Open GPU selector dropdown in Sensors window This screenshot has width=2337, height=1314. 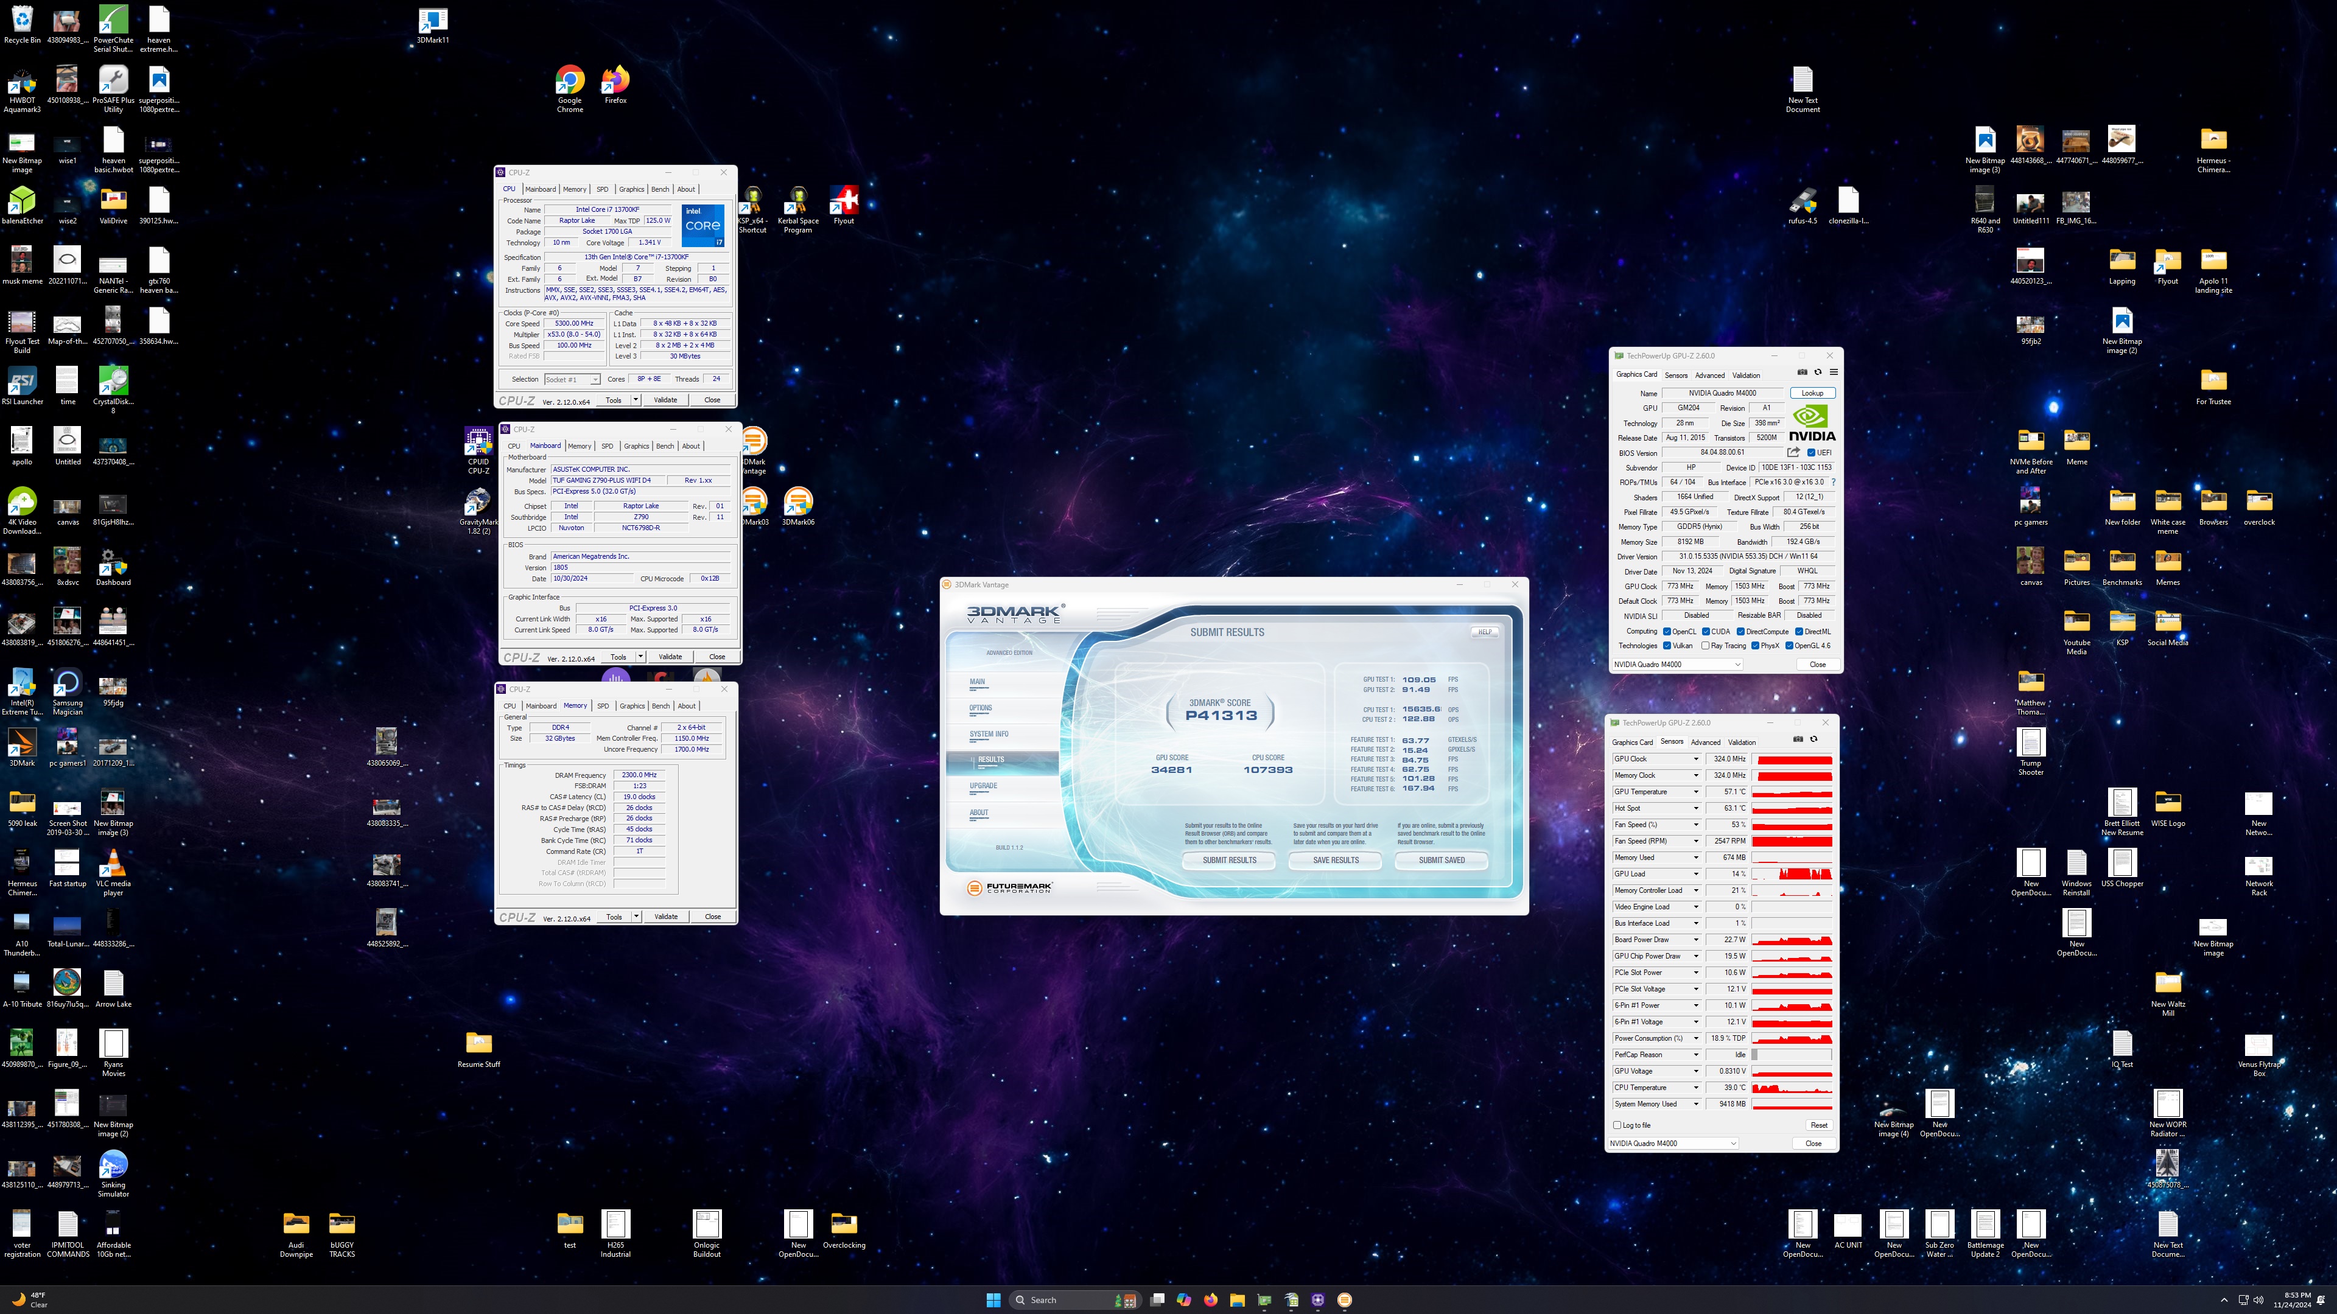coord(1673,1144)
